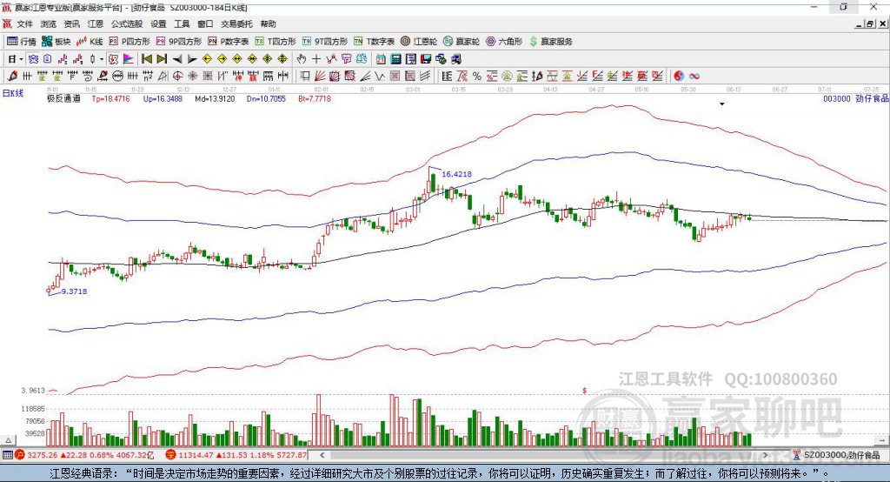Select the hand pan tool

(302, 59)
